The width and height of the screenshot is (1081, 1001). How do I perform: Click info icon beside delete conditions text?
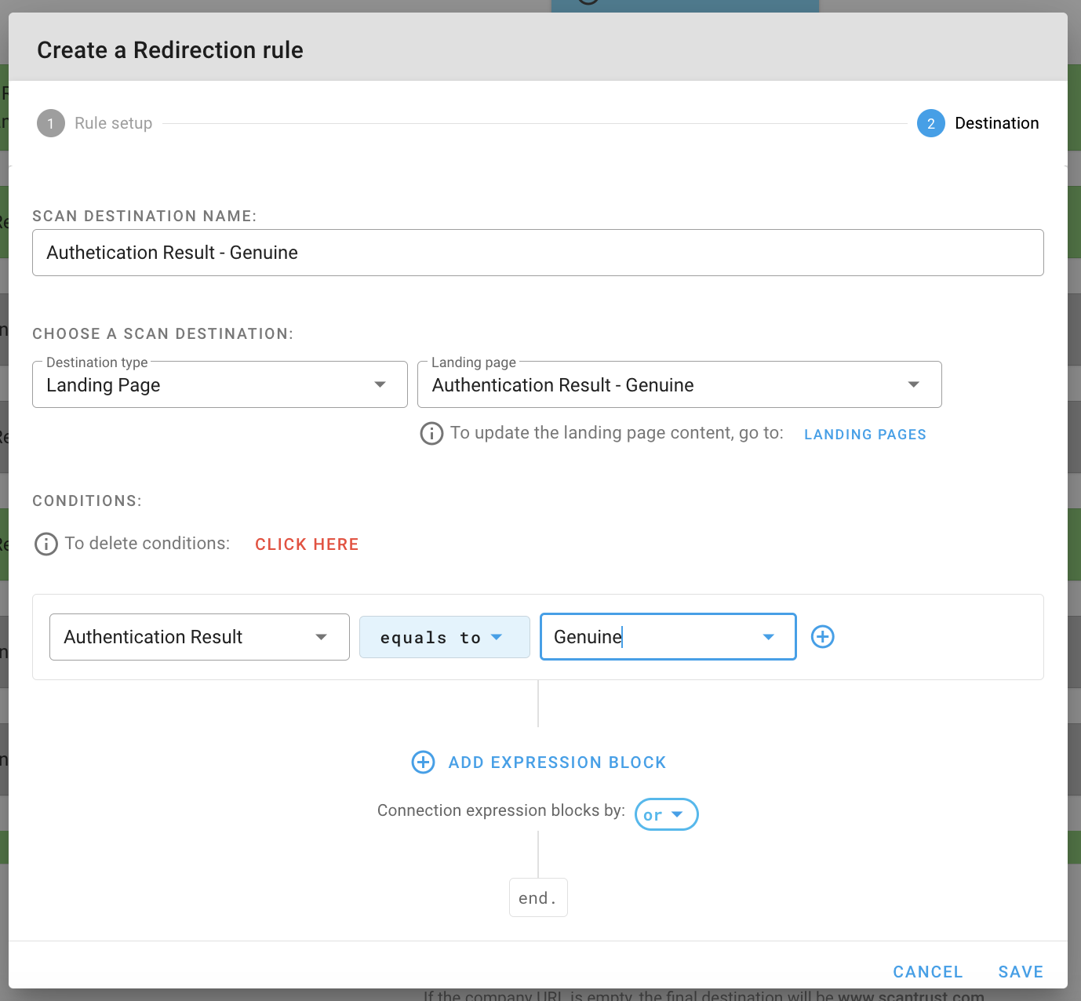pos(46,544)
